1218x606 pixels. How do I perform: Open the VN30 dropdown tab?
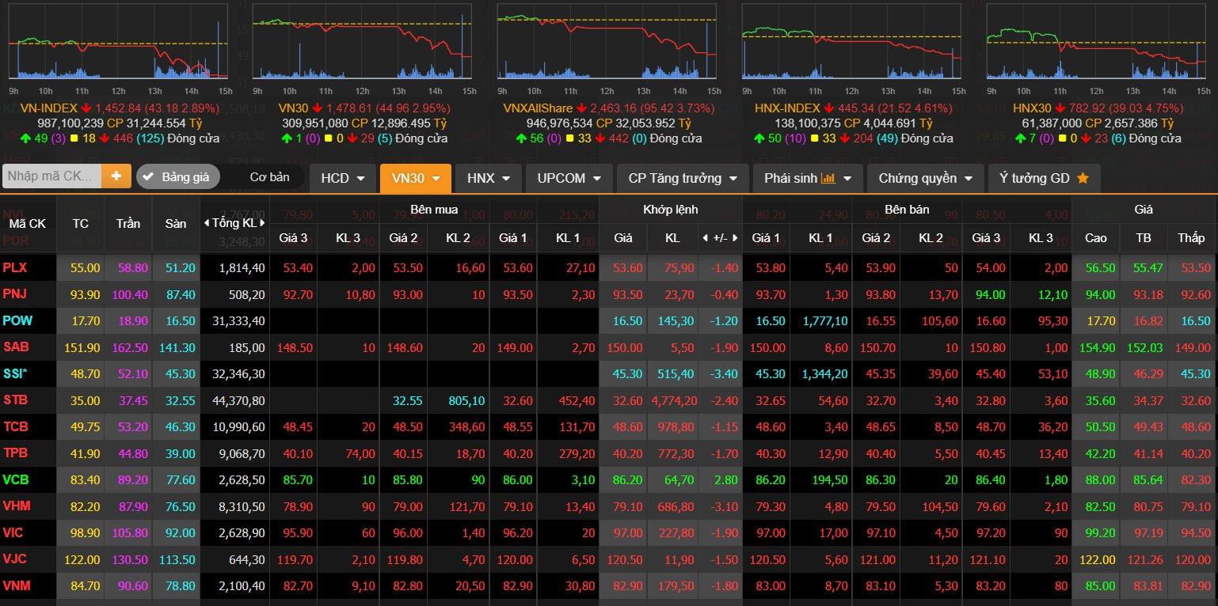pyautogui.click(x=416, y=178)
